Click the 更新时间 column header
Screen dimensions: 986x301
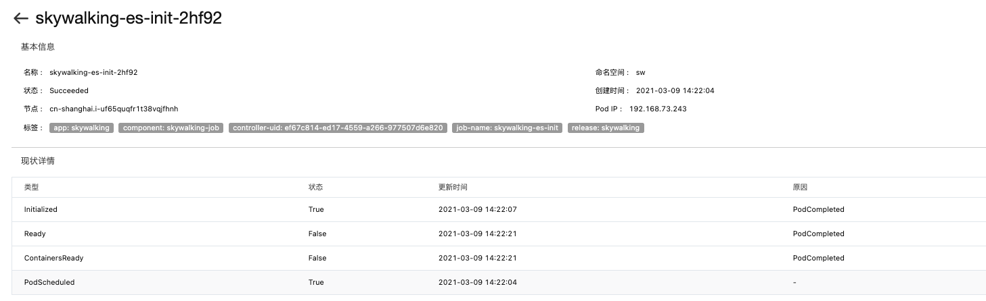[453, 187]
